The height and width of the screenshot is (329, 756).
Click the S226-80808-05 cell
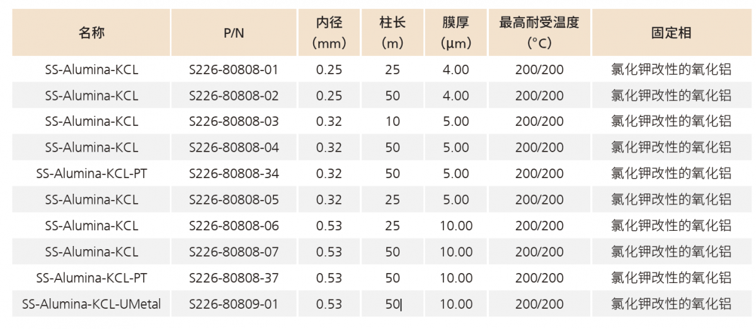pyautogui.click(x=234, y=200)
